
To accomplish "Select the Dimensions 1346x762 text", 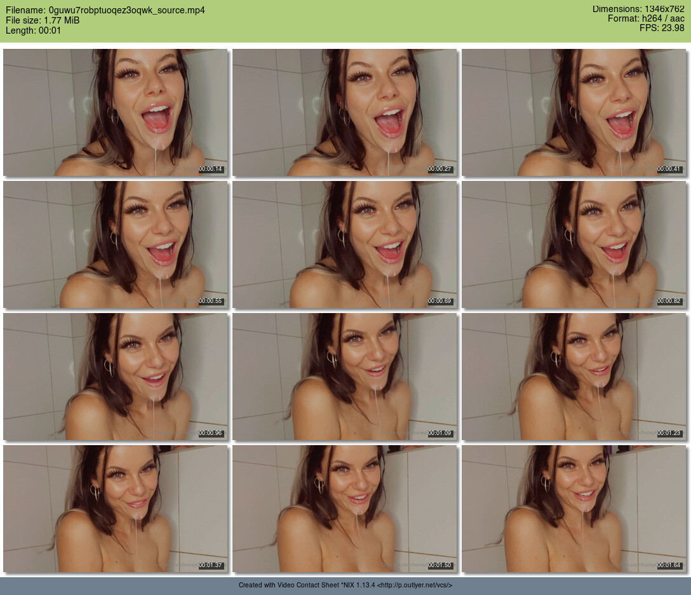I will (638, 9).
